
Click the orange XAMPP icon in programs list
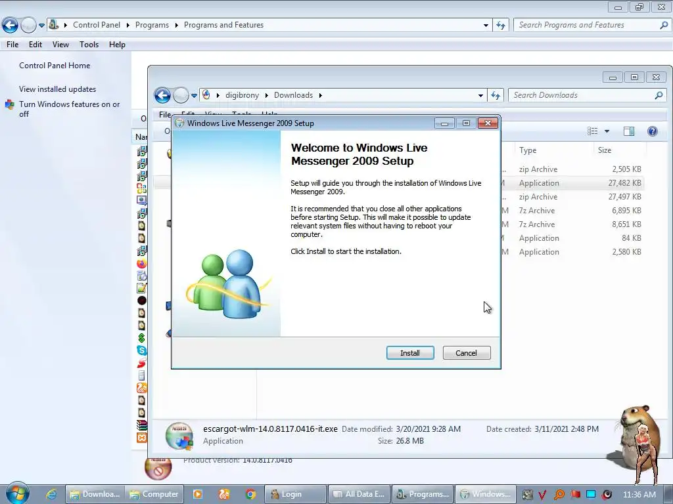tap(142, 438)
